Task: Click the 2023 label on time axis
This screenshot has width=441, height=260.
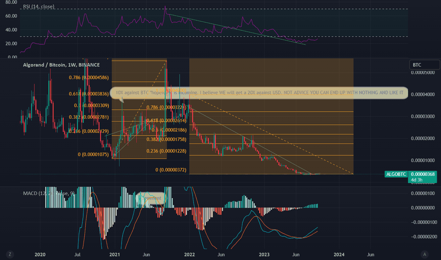Action: tap(264, 255)
